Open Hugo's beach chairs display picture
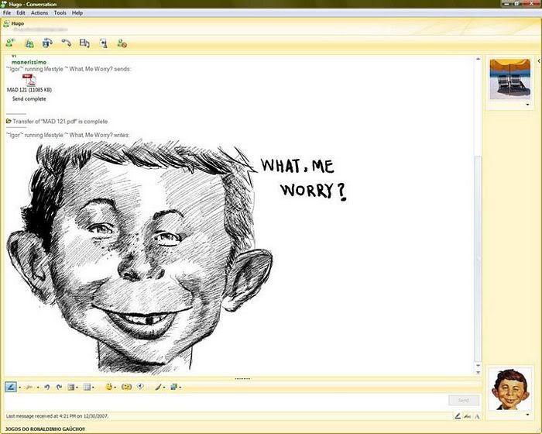The width and height of the screenshot is (542, 434). [509, 79]
